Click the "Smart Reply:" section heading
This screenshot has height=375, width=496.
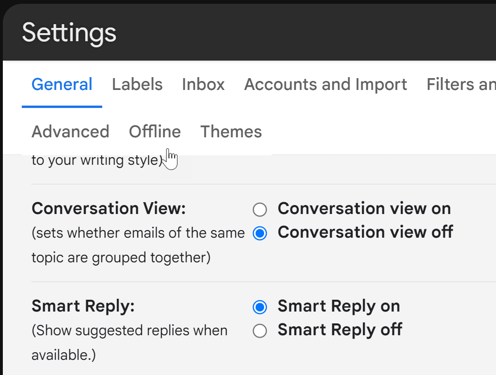coord(83,306)
